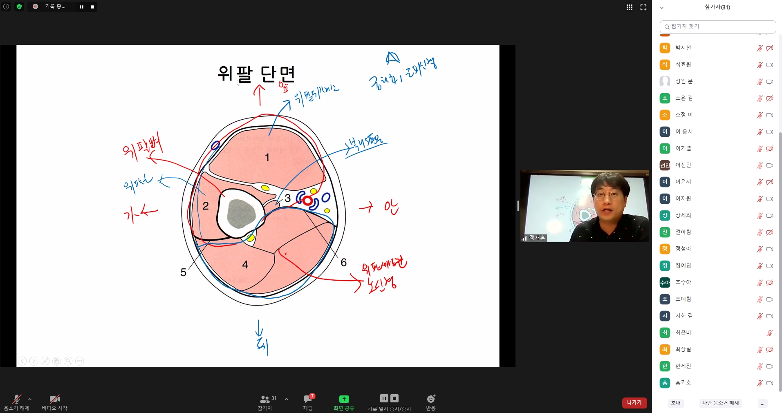Click the info icon in top left corner
The width and height of the screenshot is (782, 413).
pyautogui.click(x=6, y=7)
